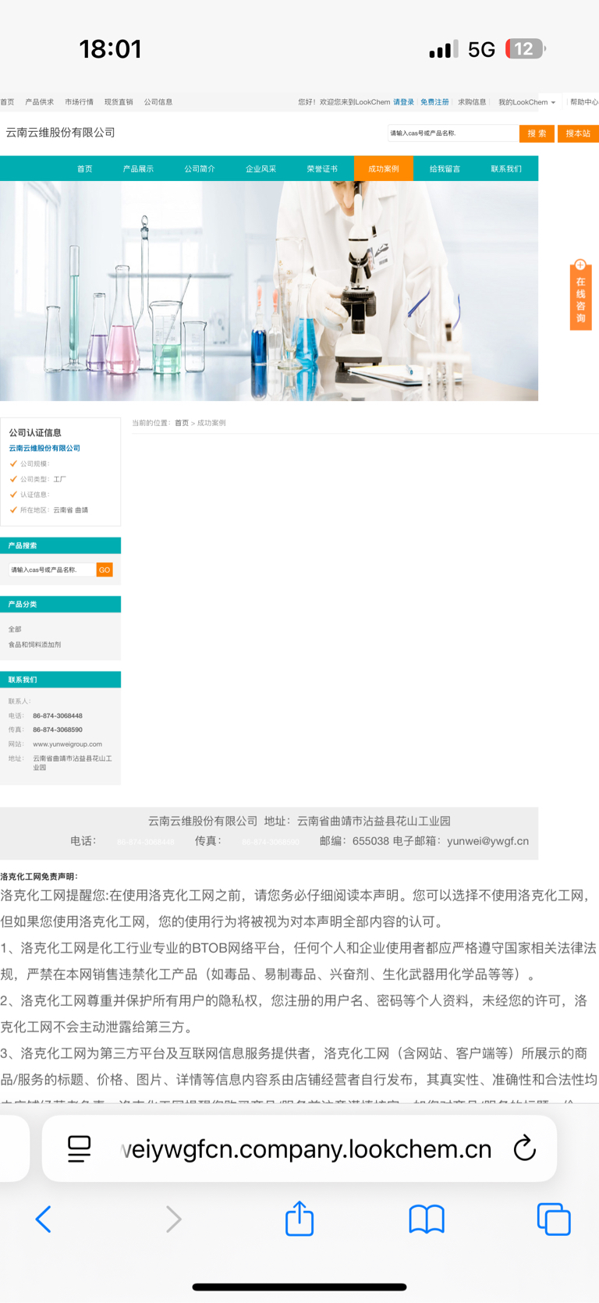Click the 搜本站 button

pos(578,133)
